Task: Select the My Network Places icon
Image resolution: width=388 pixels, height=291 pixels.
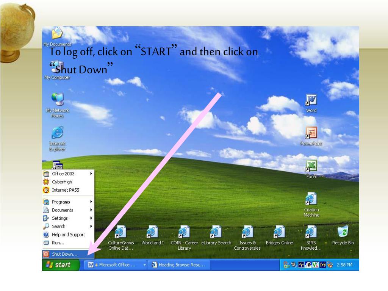Action: pyautogui.click(x=58, y=105)
